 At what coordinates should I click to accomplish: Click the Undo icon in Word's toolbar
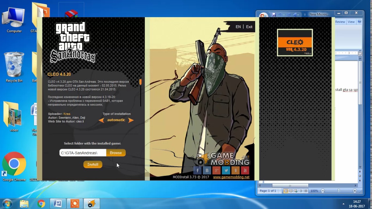coord(280,15)
